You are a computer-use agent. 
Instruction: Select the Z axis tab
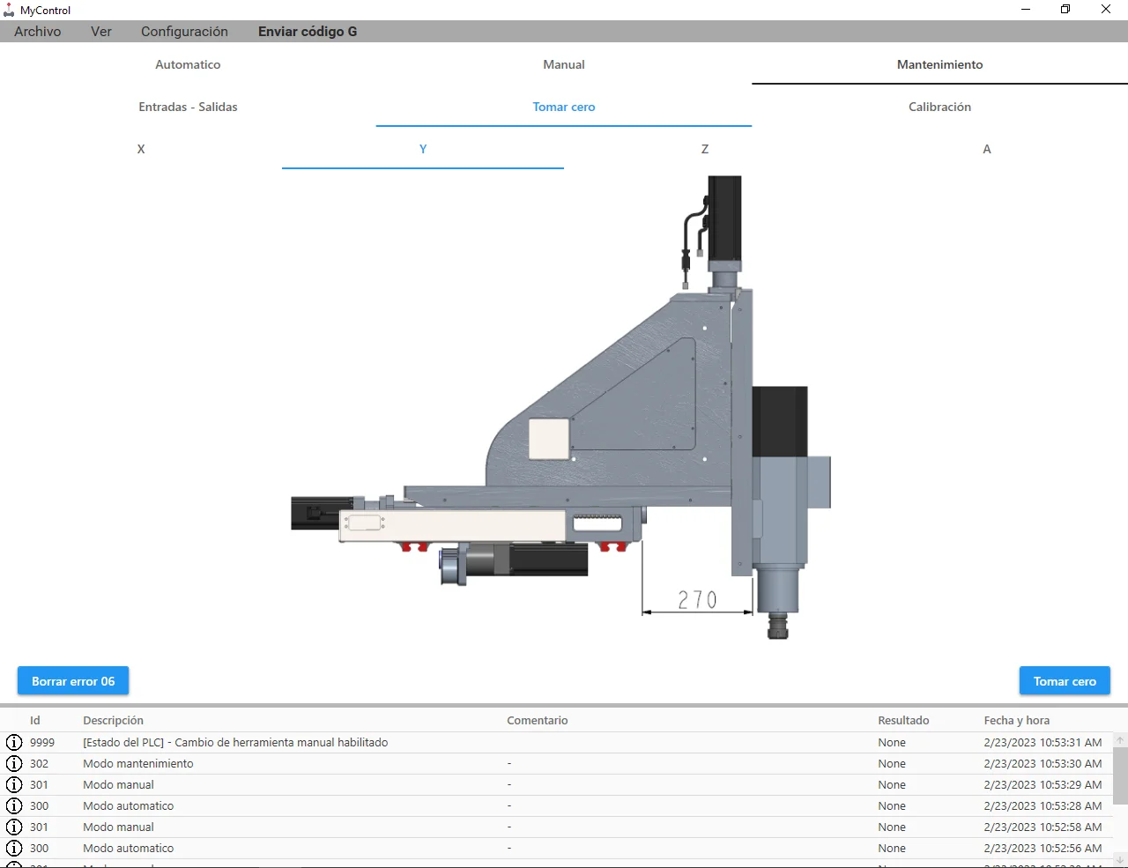click(x=705, y=149)
